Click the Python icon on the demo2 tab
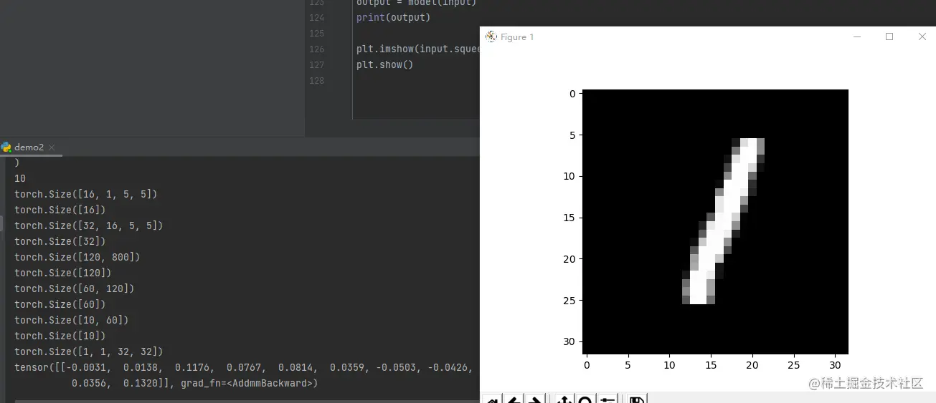 [x=6, y=147]
